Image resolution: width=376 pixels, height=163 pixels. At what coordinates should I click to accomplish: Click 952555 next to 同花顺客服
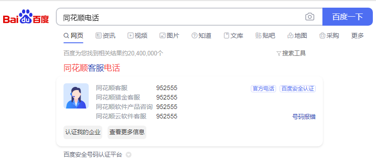pos(167,88)
